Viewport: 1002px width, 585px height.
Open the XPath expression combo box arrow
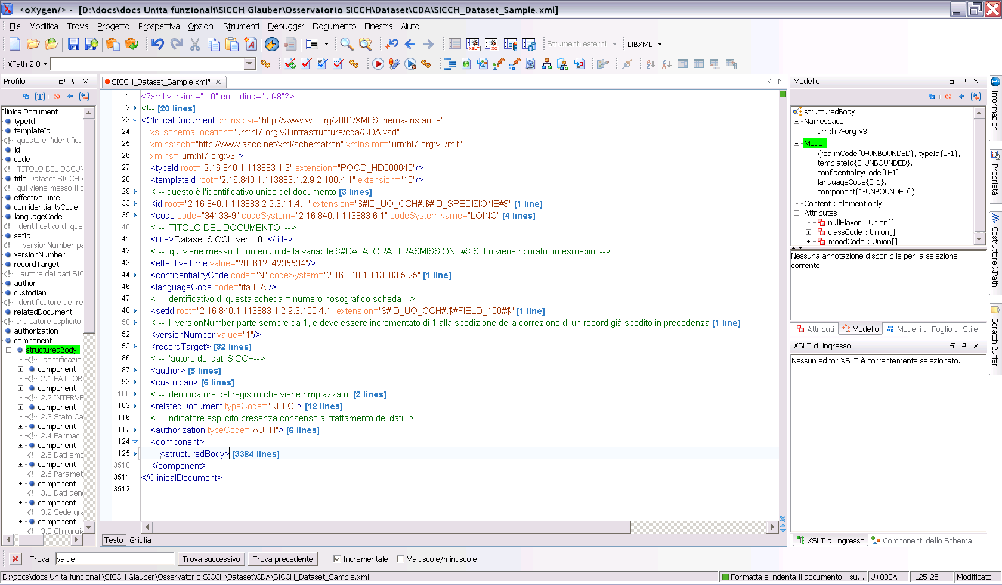(x=250, y=64)
